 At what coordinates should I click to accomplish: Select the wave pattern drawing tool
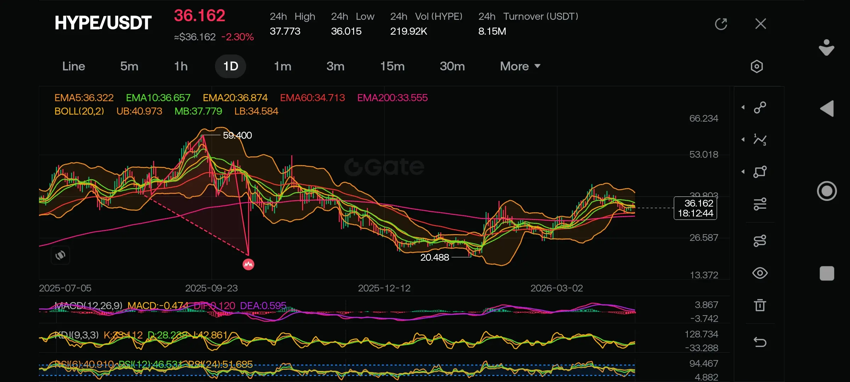click(x=760, y=140)
